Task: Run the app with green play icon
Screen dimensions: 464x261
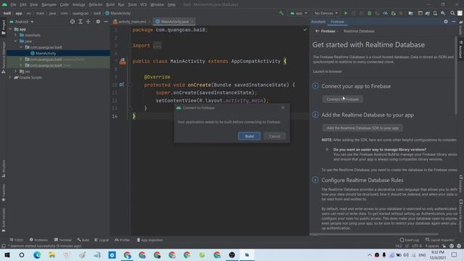Action: (x=346, y=13)
